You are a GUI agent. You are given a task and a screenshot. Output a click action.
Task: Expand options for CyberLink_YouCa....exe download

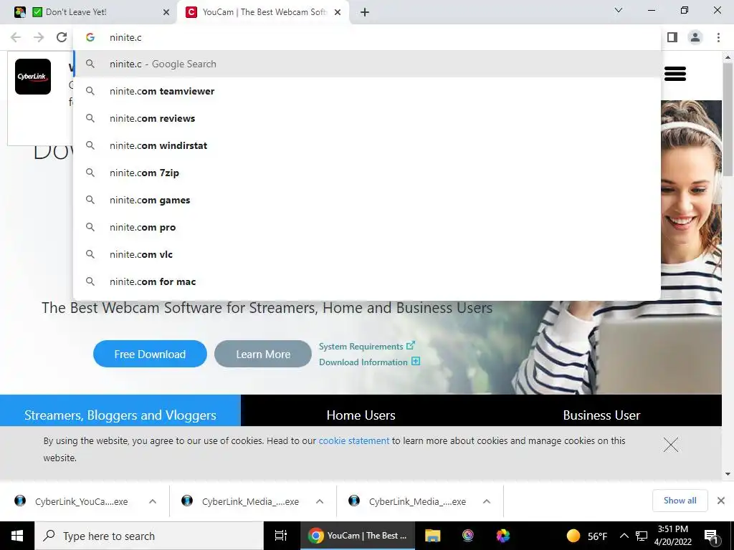(153, 501)
